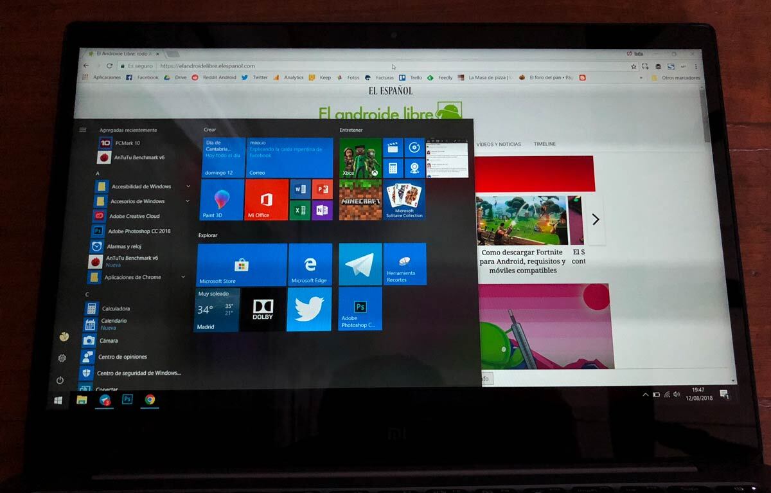Open Adobe Creative Cloud from the app list

[x=127, y=216]
